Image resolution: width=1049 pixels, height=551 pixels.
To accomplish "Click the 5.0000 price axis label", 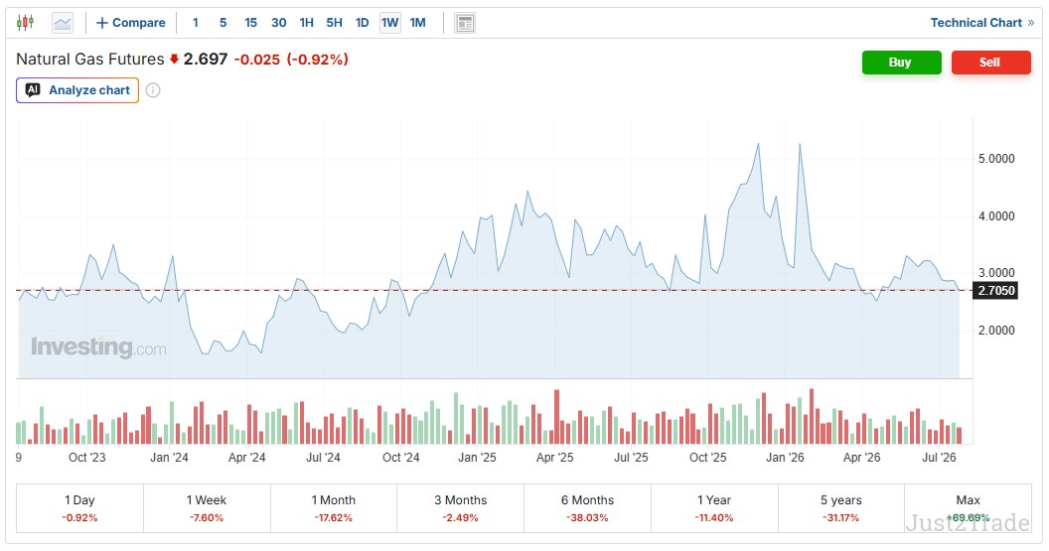I will [x=996, y=159].
